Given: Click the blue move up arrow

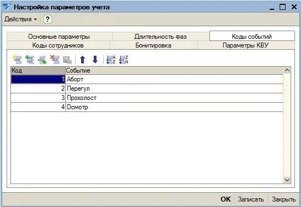Looking at the screenshot, I should (x=83, y=60).
